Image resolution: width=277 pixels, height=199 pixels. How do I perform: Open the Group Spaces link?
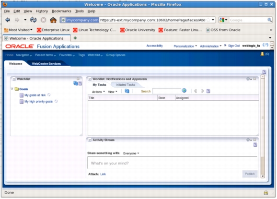coord(115,55)
